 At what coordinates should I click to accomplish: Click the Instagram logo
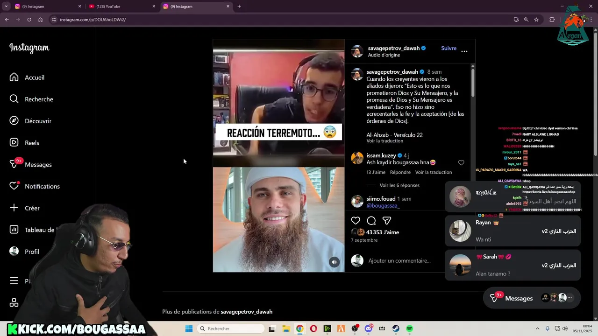(29, 48)
